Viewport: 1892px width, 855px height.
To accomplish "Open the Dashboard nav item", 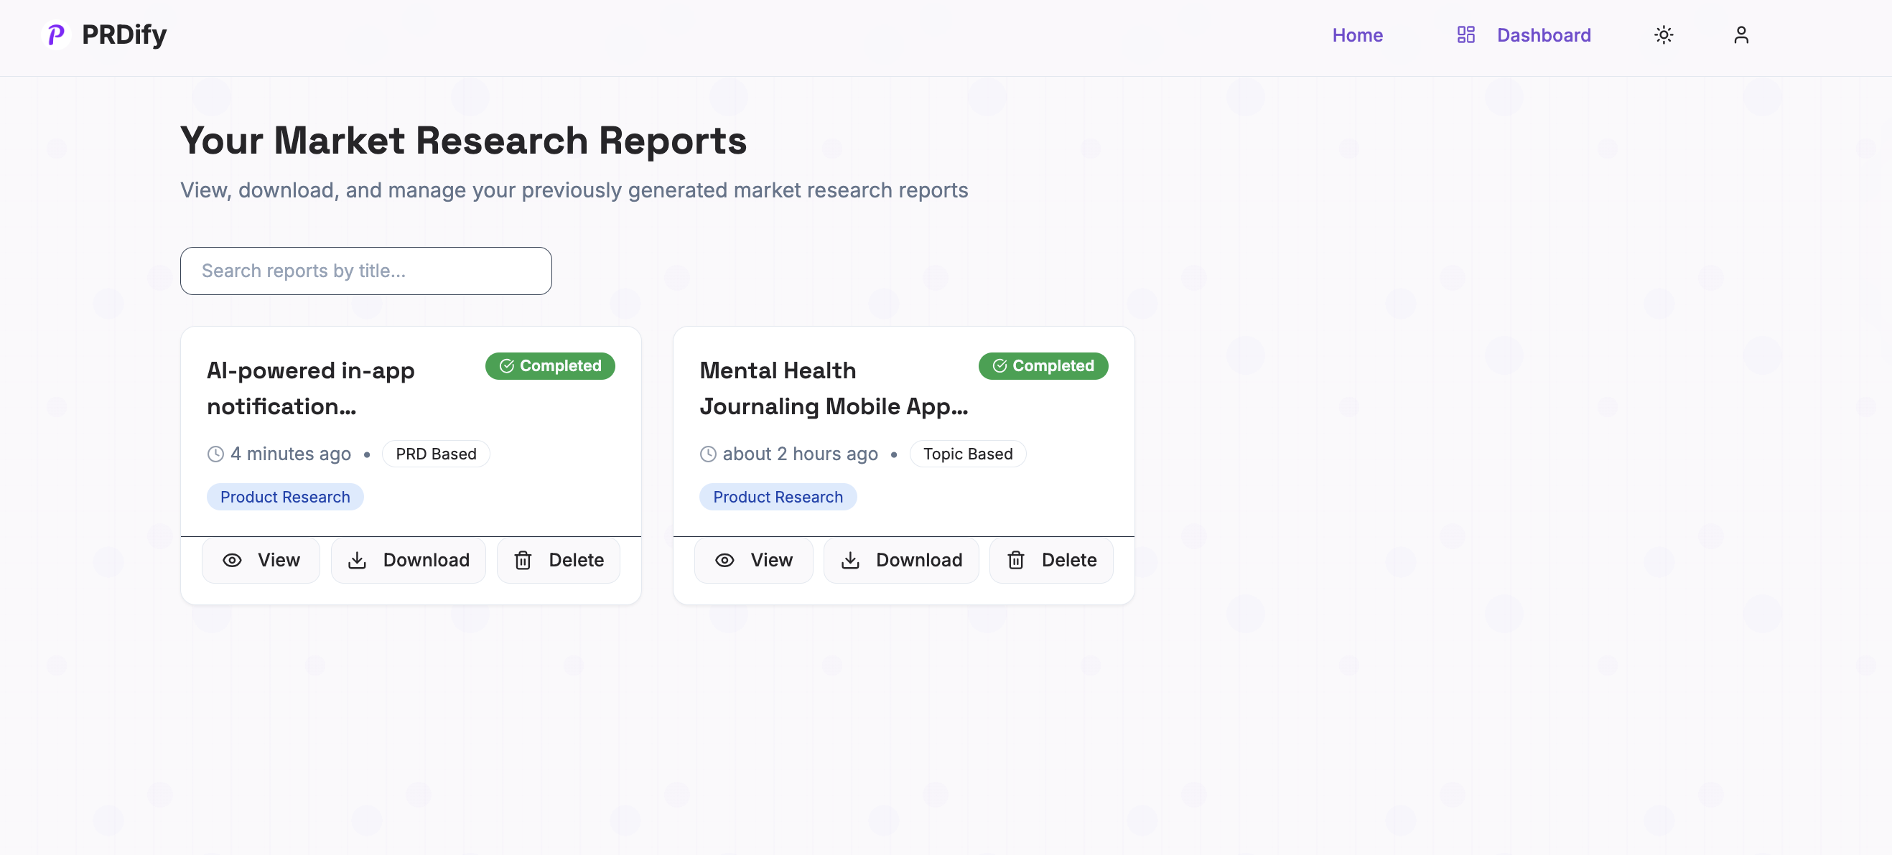I will point(1543,34).
